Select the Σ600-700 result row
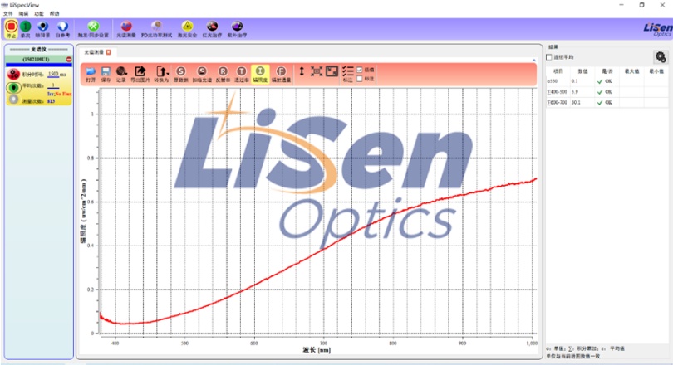 (x=607, y=102)
